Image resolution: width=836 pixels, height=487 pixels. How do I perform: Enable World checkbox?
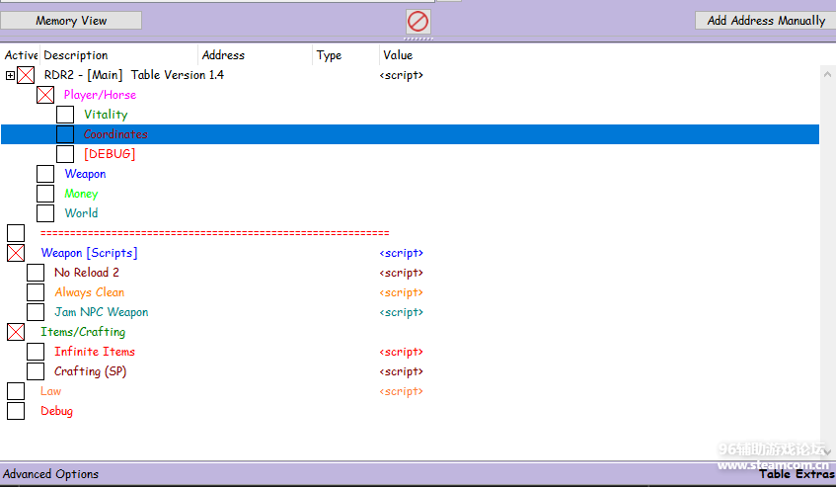(45, 213)
